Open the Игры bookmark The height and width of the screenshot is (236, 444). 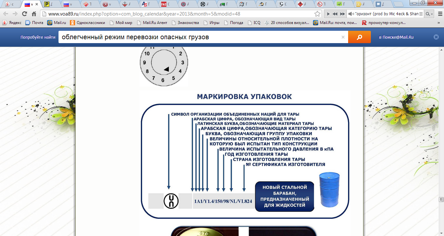pos(212,23)
